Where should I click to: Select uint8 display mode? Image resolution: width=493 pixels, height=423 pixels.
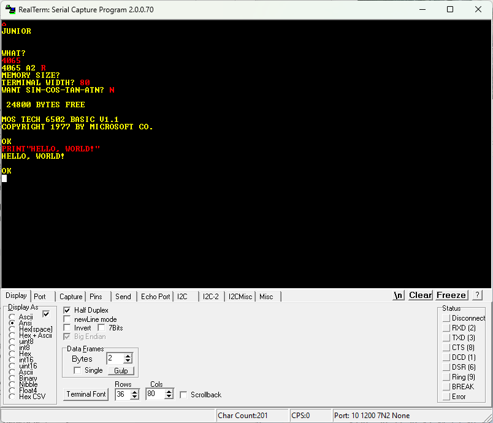(12, 341)
